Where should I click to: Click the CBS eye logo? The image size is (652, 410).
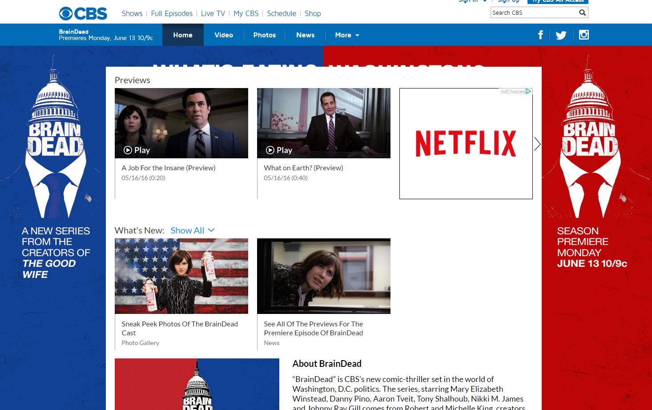coord(83,13)
